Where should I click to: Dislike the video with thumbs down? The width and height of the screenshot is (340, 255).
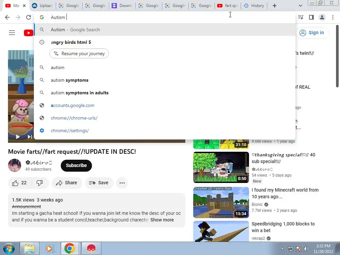40,183
